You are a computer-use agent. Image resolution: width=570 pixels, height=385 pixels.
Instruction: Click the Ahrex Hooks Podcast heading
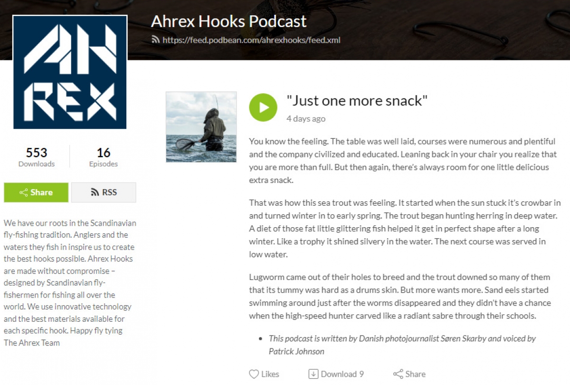click(x=229, y=21)
